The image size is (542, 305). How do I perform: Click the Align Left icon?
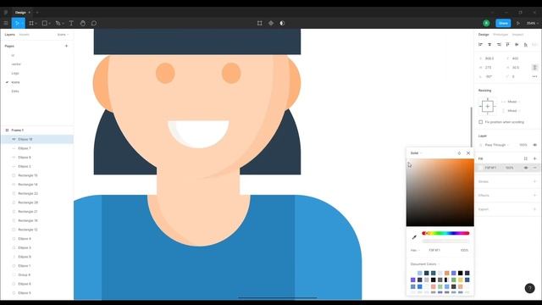480,45
